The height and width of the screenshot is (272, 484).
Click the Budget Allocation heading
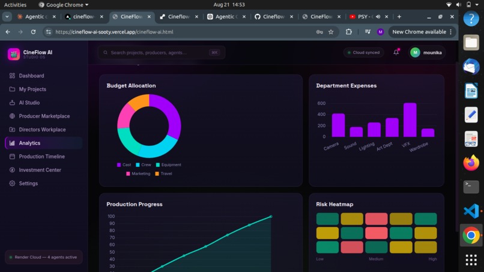click(131, 85)
